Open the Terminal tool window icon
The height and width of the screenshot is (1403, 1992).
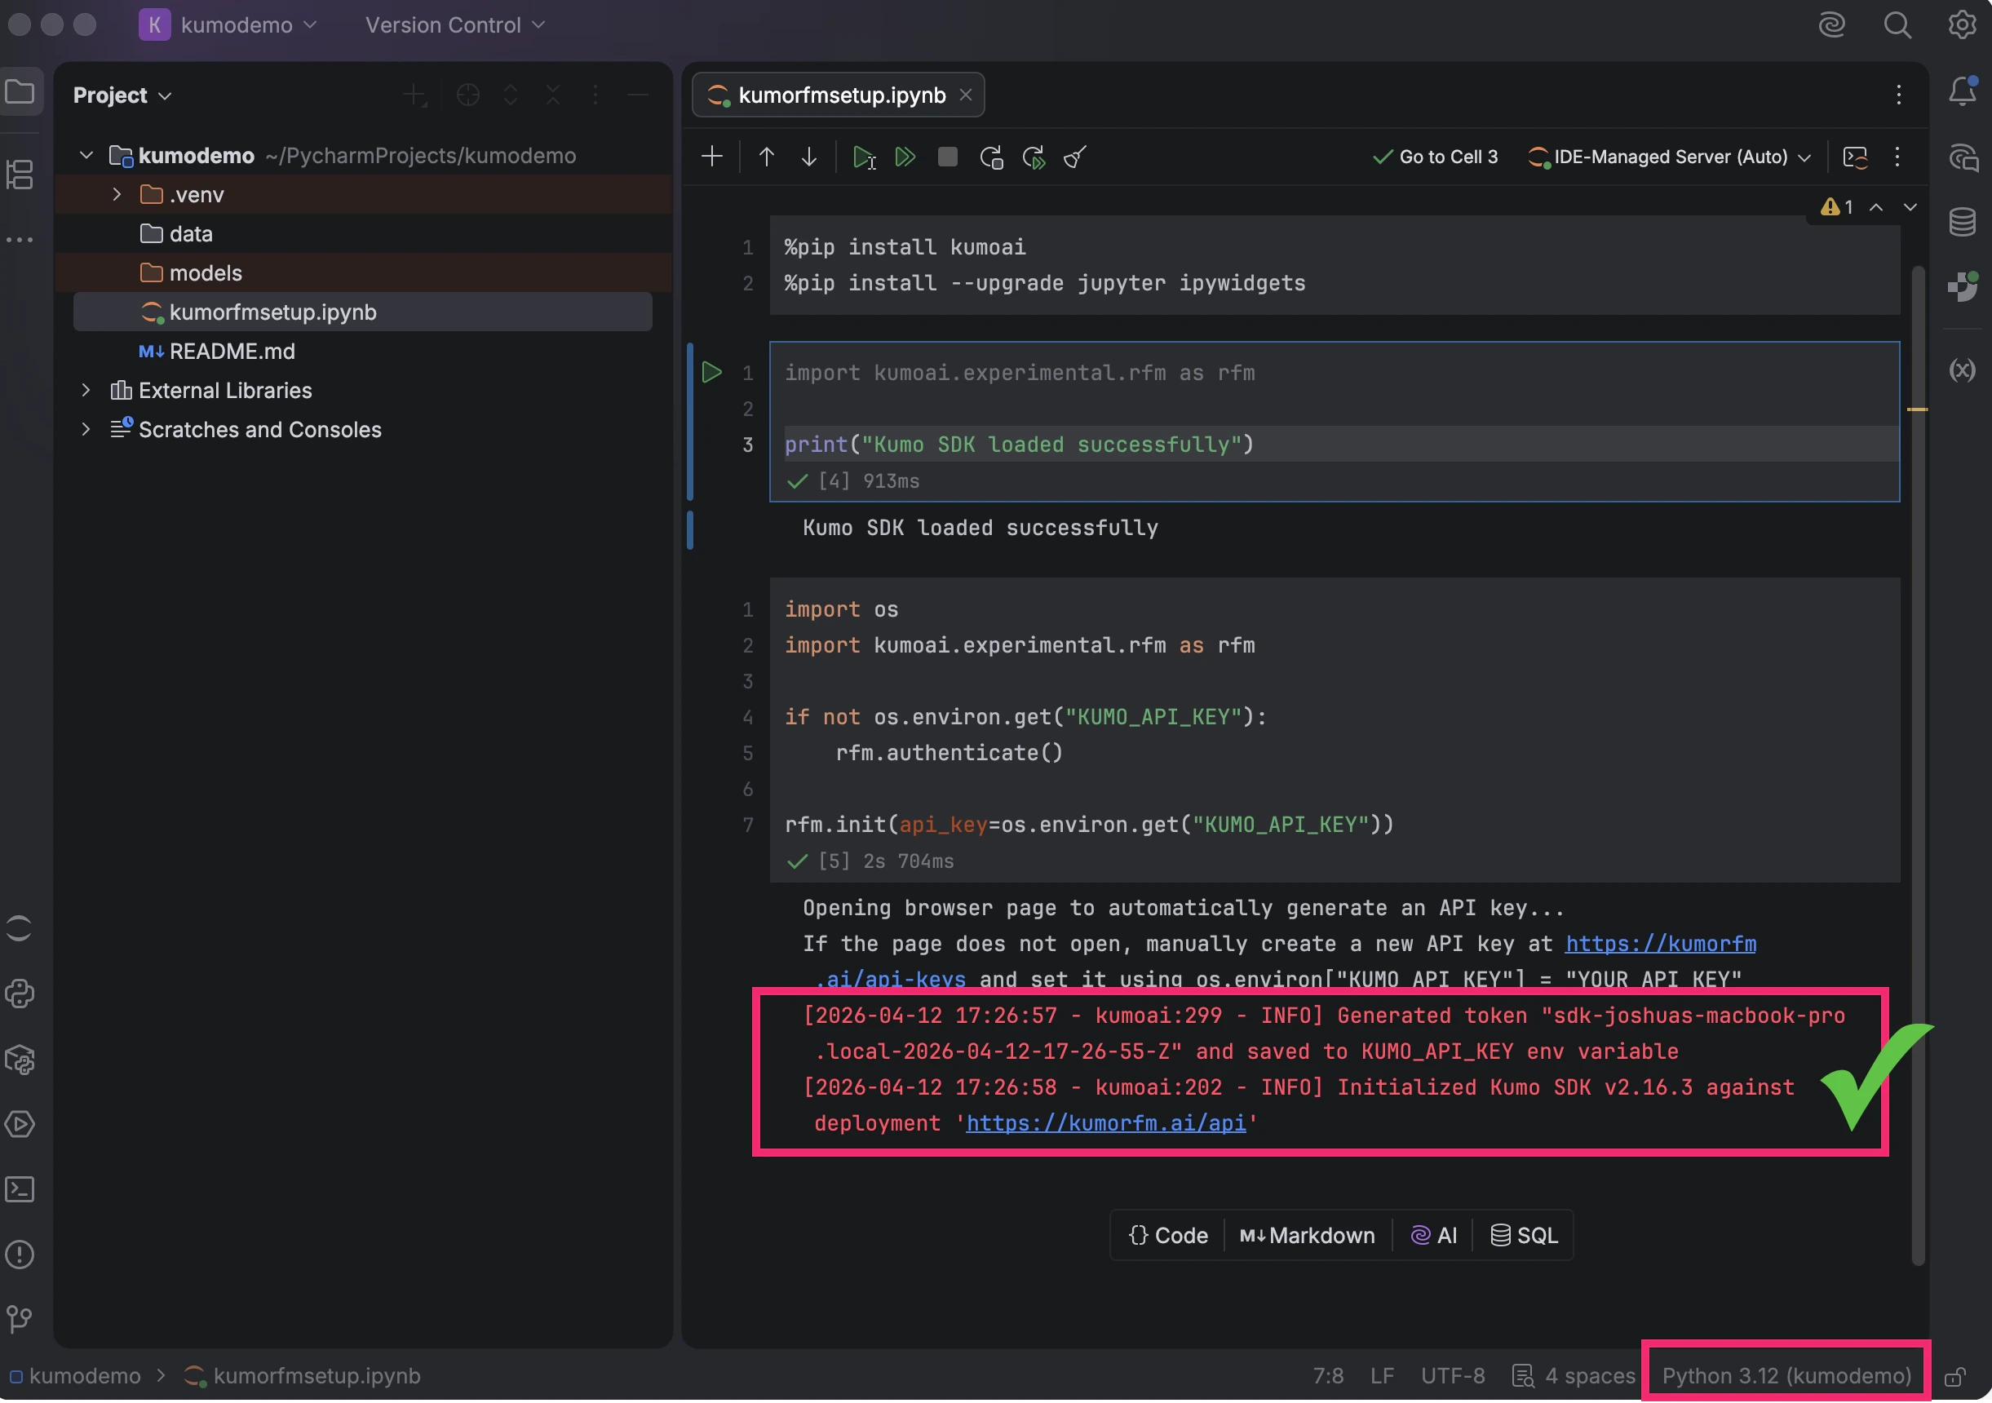(x=20, y=1188)
